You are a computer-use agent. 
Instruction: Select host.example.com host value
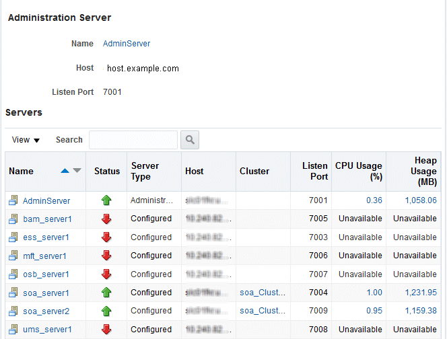pyautogui.click(x=143, y=69)
